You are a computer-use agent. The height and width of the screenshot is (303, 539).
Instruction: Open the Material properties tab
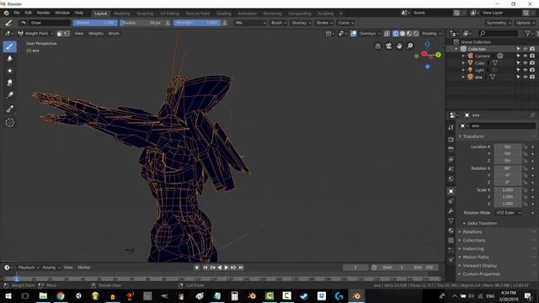coord(451,231)
